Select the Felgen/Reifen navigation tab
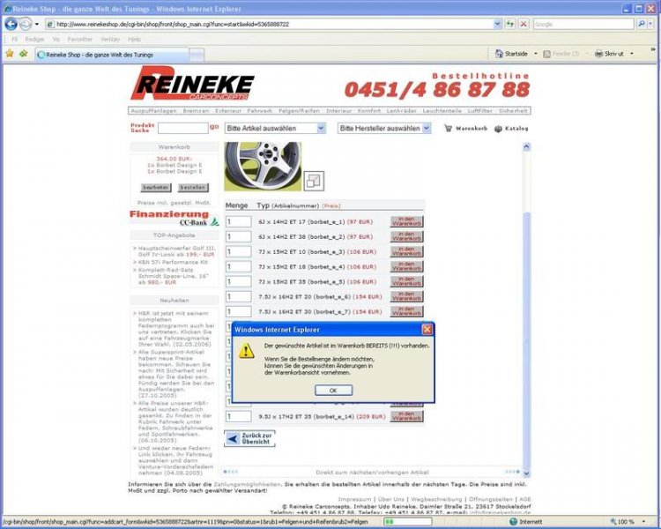The height and width of the screenshot is (529, 661). pyautogui.click(x=298, y=111)
